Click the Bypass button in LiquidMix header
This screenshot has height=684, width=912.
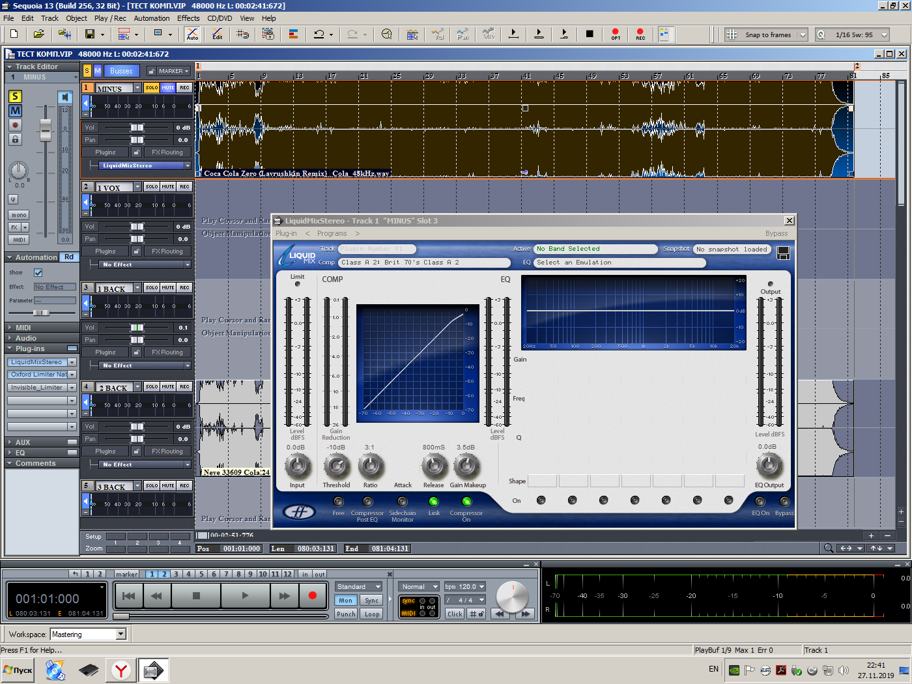777,233
